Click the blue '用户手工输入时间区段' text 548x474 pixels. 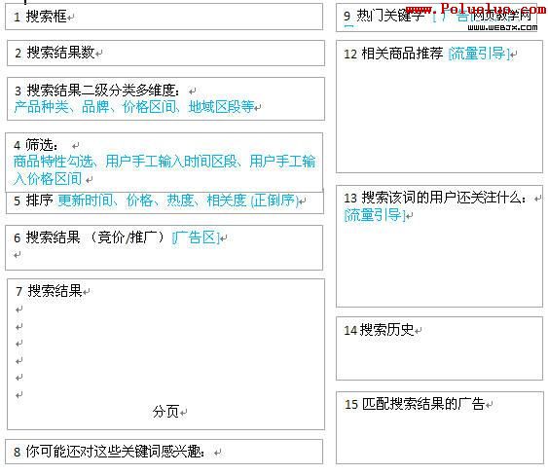click(171, 162)
